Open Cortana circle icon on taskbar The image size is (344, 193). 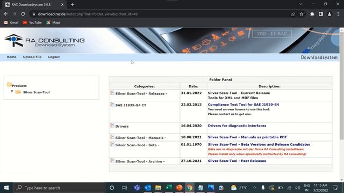[x=112, y=188]
